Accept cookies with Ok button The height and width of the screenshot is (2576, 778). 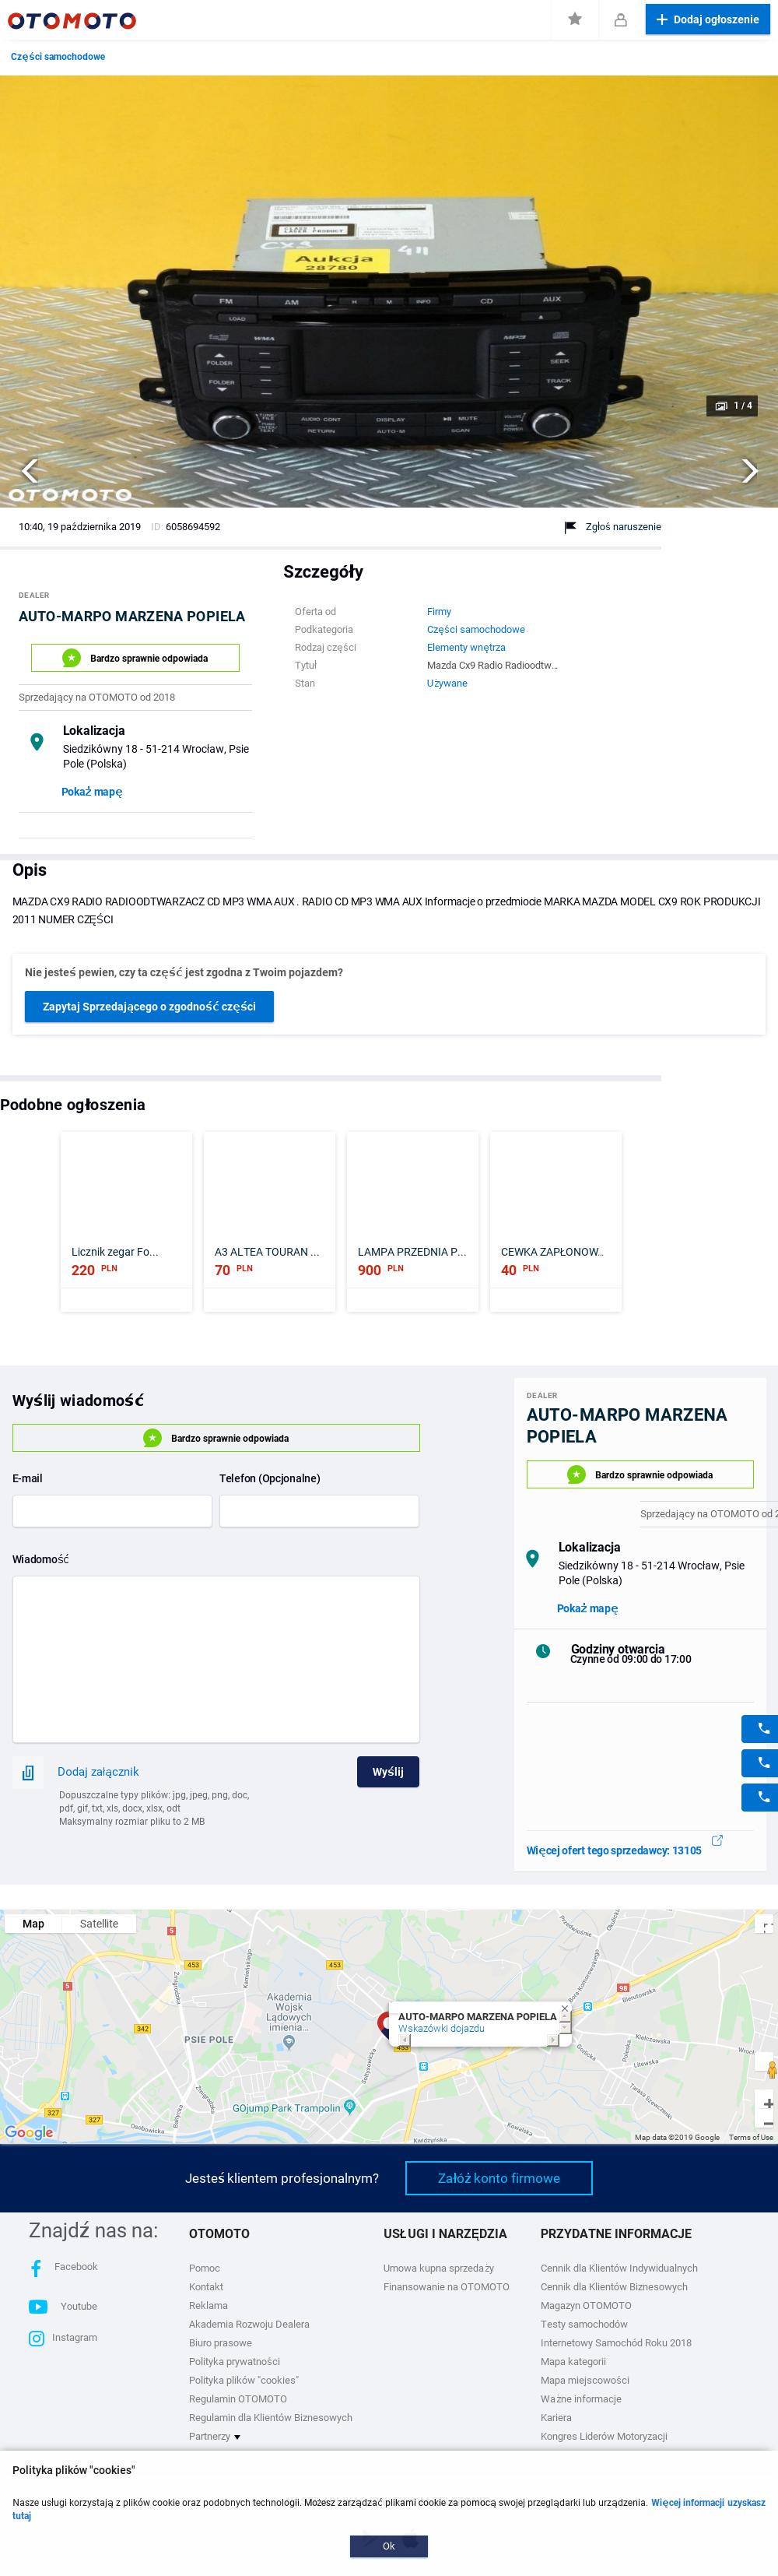[x=389, y=2546]
